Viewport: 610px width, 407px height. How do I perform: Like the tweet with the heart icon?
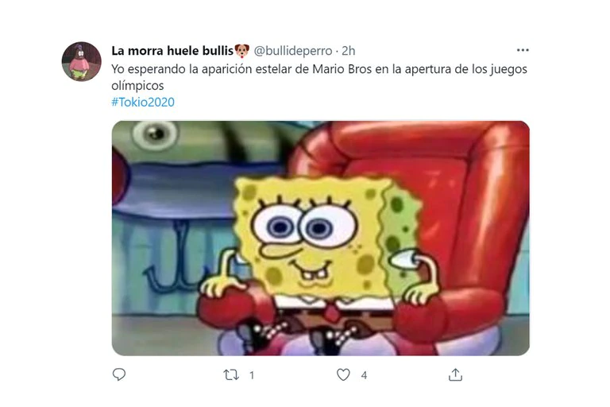(x=343, y=374)
